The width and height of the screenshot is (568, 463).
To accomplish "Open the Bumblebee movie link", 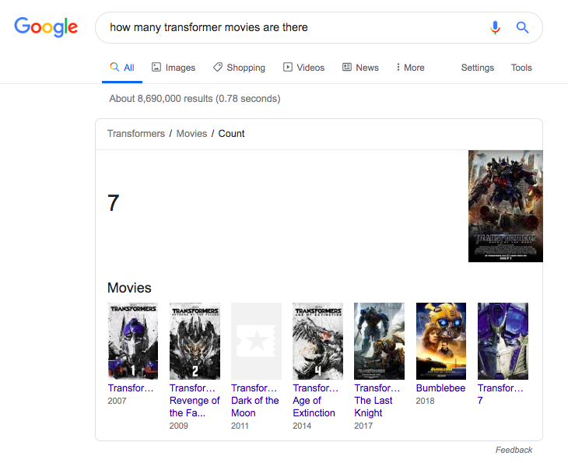I will pos(440,388).
